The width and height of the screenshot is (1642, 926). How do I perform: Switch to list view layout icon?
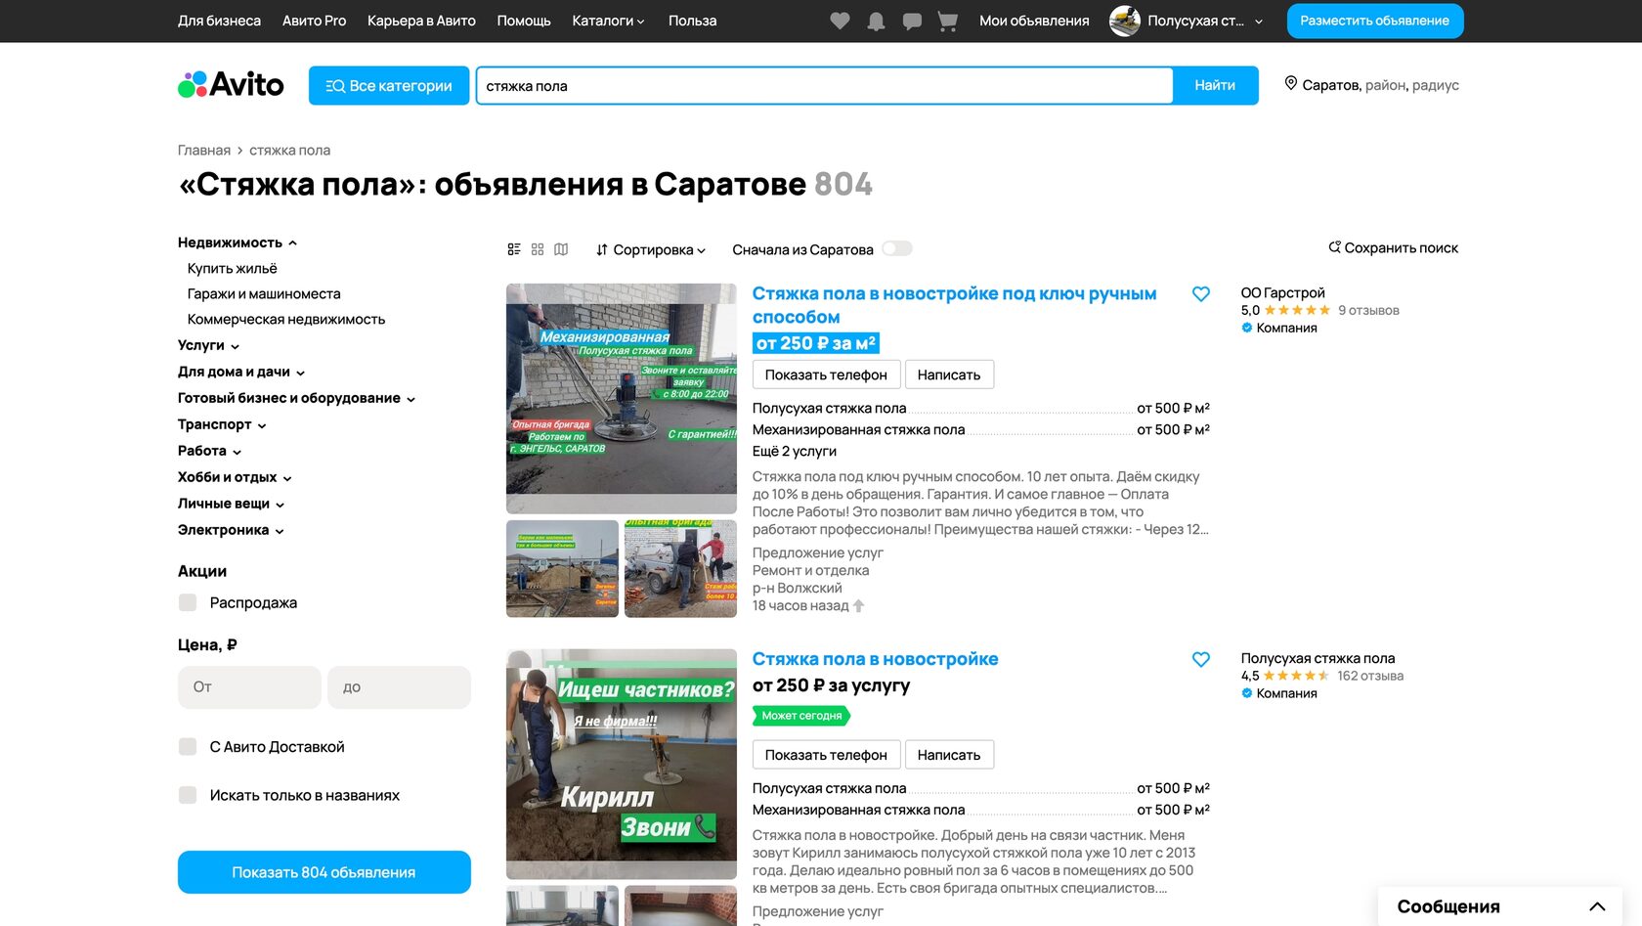pos(514,249)
